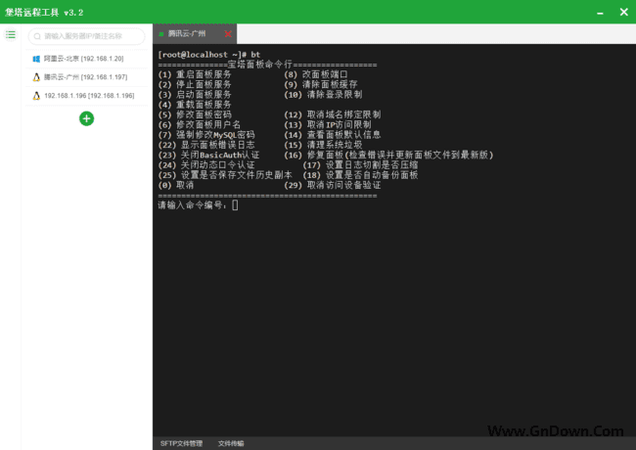Click terminal line (4) 重载面板服务

click(195, 105)
